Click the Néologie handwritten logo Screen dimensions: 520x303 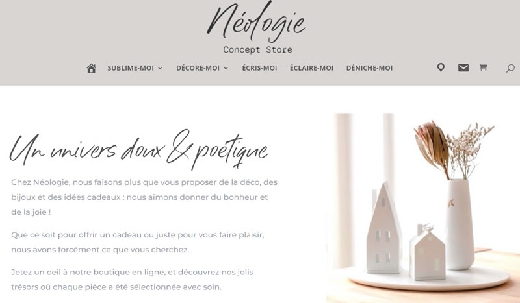click(256, 22)
